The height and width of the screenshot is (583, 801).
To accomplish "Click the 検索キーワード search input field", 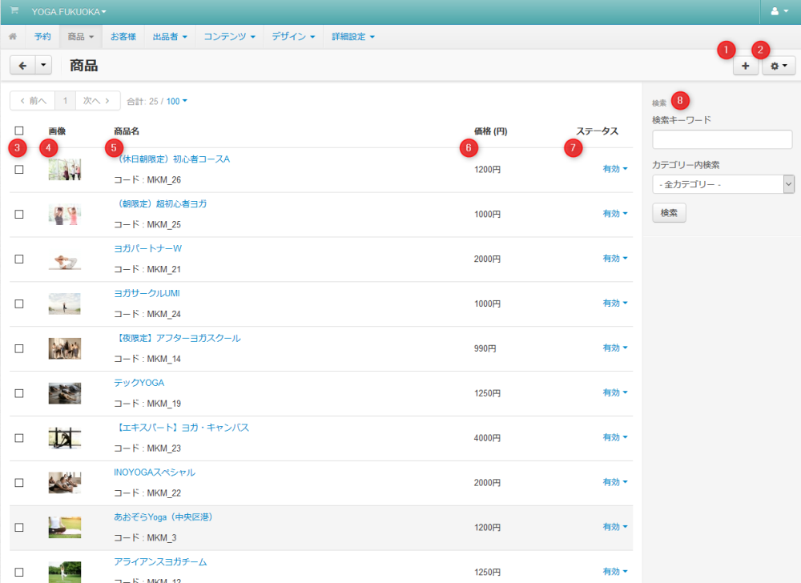I will (722, 139).
